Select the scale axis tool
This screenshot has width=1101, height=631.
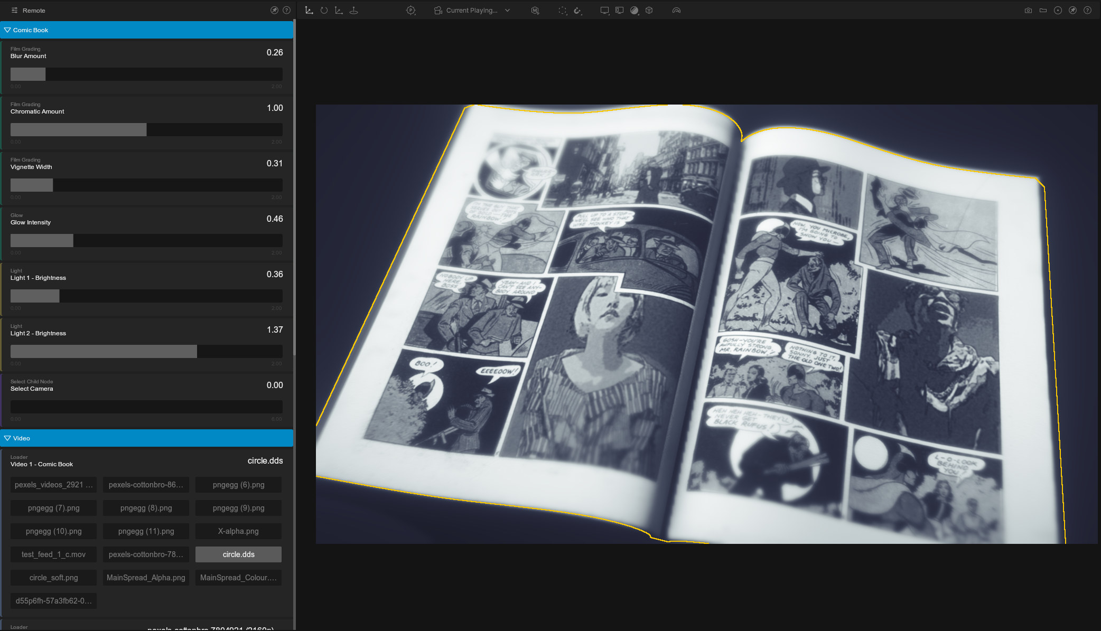click(x=339, y=10)
